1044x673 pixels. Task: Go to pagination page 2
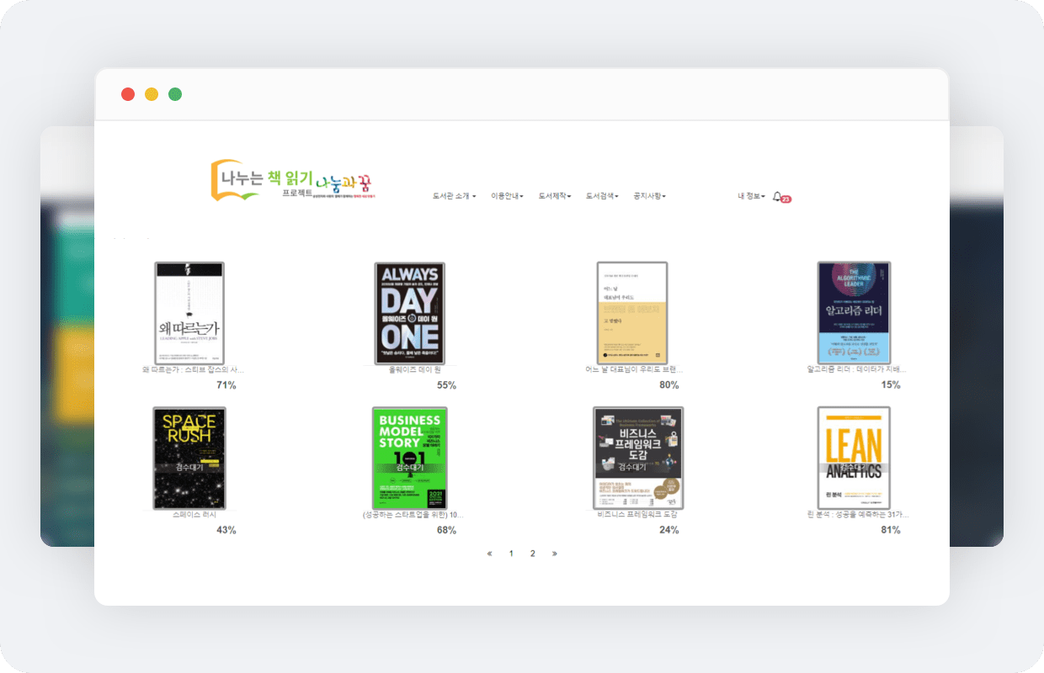pos(533,554)
